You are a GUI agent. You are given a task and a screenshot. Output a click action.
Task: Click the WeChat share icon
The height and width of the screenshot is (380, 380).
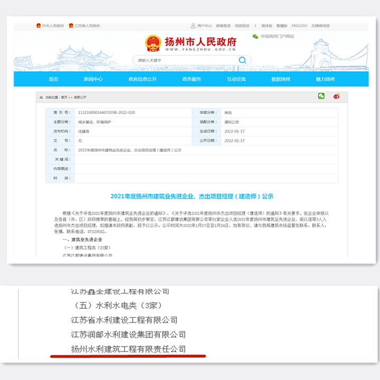pyautogui.click(x=321, y=96)
